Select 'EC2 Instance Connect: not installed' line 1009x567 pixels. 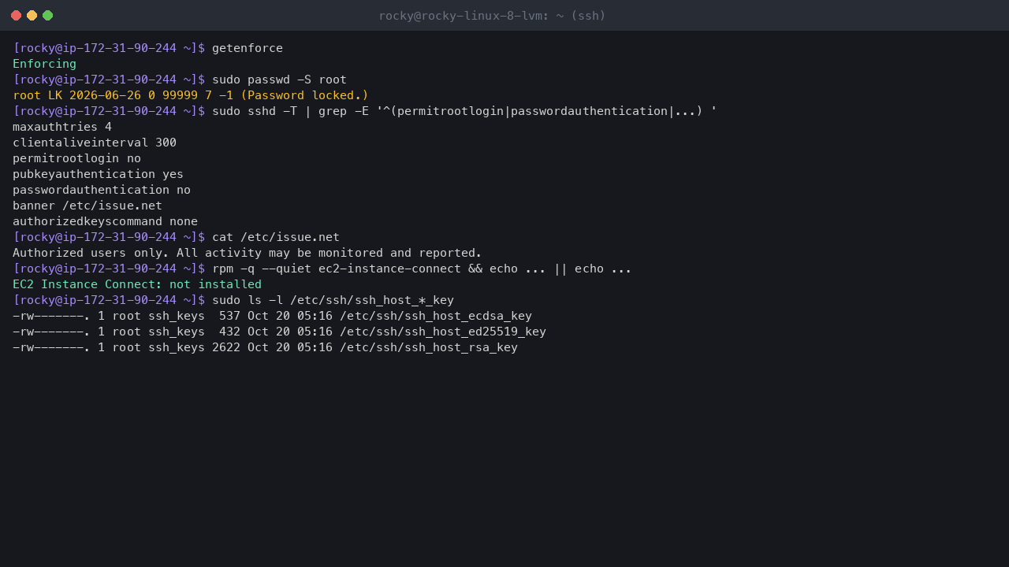[137, 284]
